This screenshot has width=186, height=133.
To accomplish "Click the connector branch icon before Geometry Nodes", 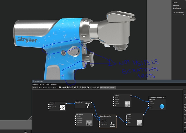I will 98,87.
